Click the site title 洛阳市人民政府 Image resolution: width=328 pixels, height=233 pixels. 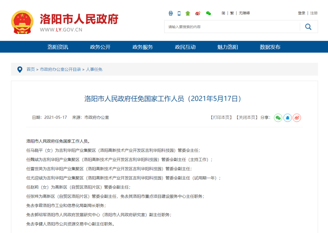coord(79,19)
